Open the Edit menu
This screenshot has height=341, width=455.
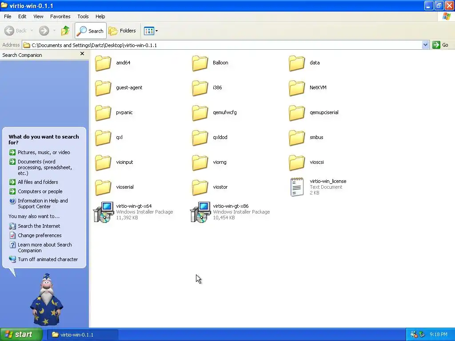[22, 16]
